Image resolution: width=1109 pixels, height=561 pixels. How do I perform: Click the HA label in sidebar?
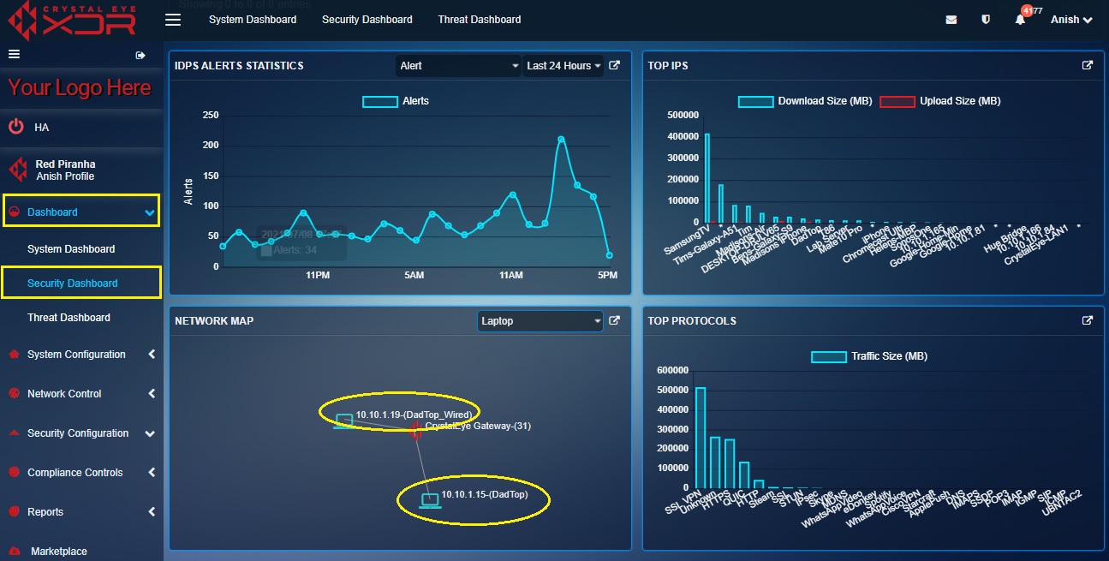[42, 128]
